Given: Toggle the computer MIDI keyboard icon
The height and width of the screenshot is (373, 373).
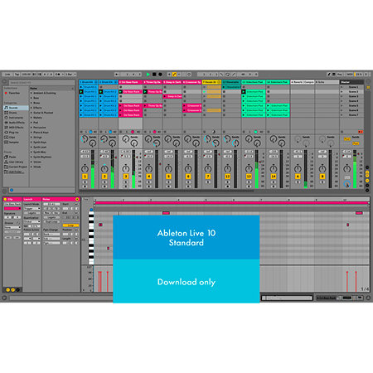Looking at the screenshot, I should 333,75.
